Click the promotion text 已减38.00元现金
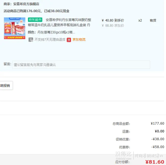 pyautogui.click(x=57, y=11)
